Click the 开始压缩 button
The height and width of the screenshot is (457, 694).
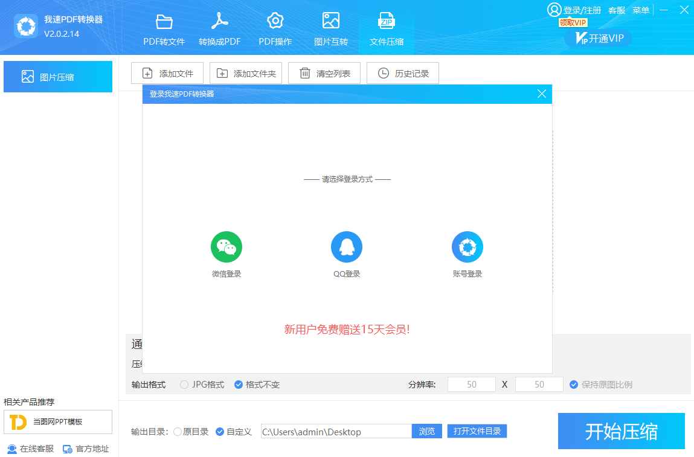point(622,431)
